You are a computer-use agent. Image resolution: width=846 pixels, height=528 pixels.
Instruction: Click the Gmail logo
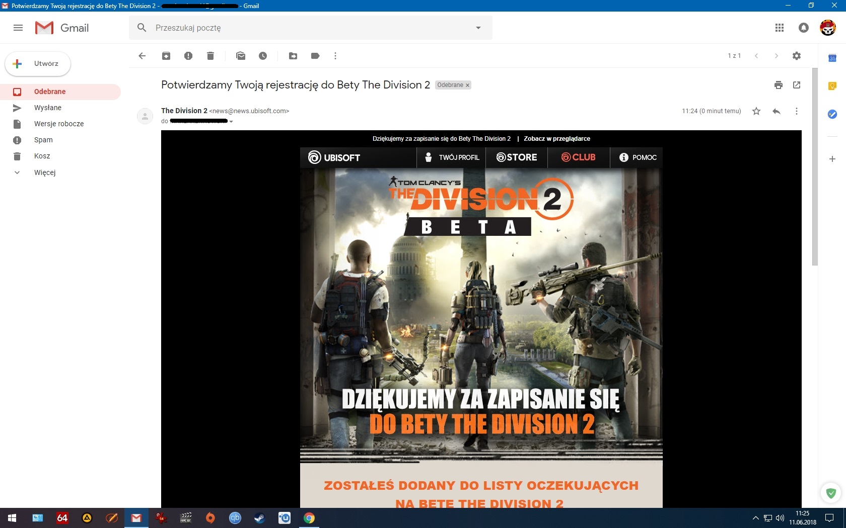click(x=62, y=28)
